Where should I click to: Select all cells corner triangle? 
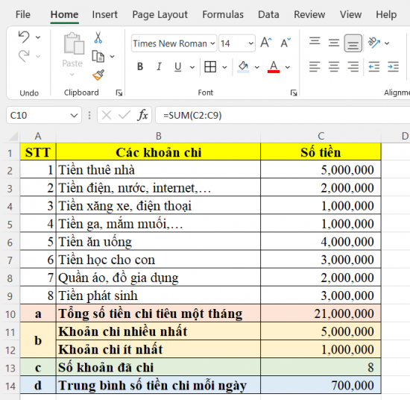13,137
